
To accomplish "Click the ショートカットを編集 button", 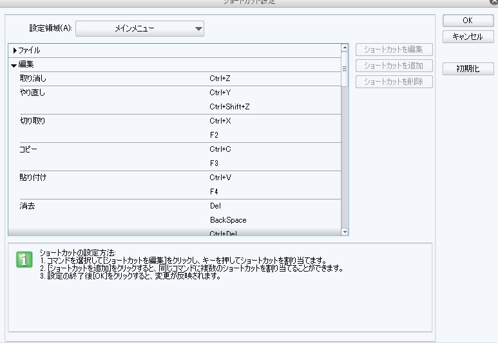I will pos(394,50).
